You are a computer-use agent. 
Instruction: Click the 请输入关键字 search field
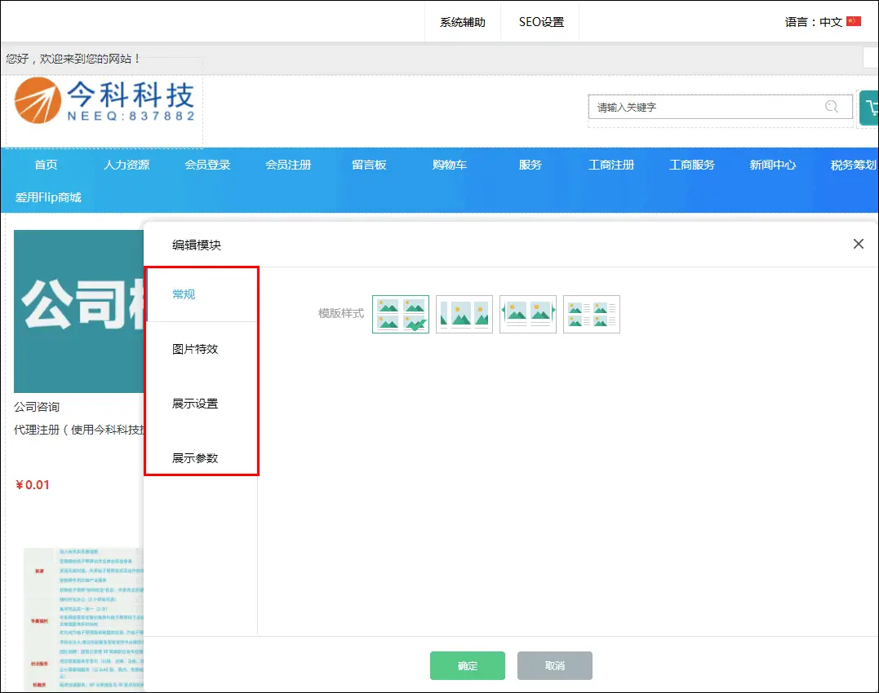coord(702,107)
